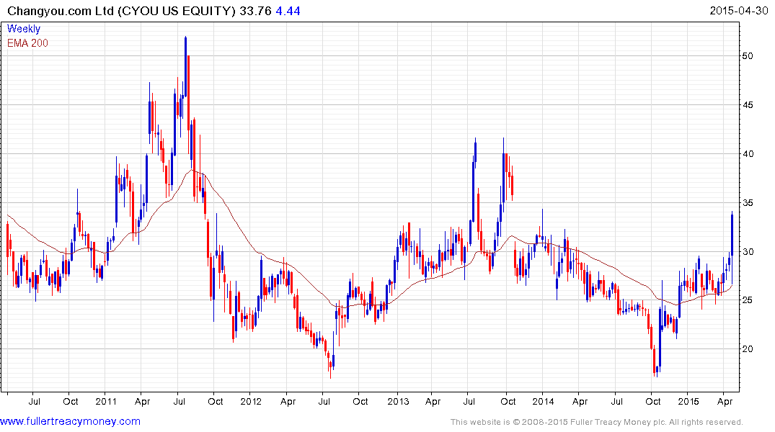775x432 pixels.
Task: Click the 2011 year axis label
Action: pos(106,401)
